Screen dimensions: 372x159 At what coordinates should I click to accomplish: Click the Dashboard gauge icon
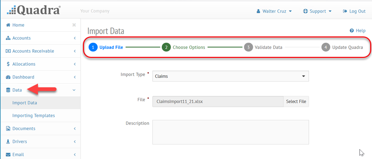(8, 77)
